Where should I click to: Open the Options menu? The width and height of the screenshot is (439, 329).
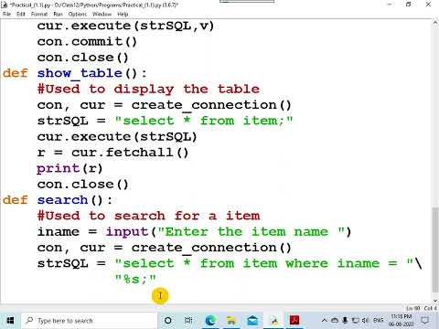tap(78, 14)
